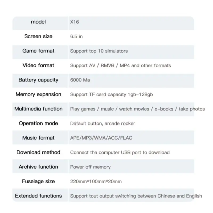213x213 pixels.
Task: Select 'Default button, arcade rocker' text
Action: coord(103,124)
